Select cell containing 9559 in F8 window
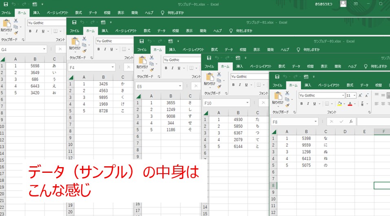Image resolution: width=390 pixels, height=216 pixels. click(306, 145)
